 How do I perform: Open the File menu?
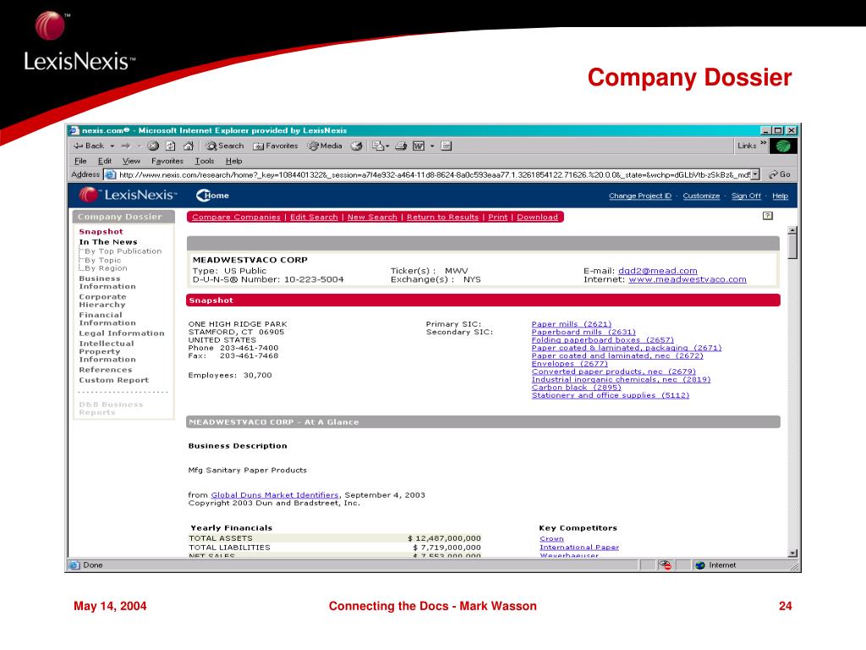coord(80,161)
